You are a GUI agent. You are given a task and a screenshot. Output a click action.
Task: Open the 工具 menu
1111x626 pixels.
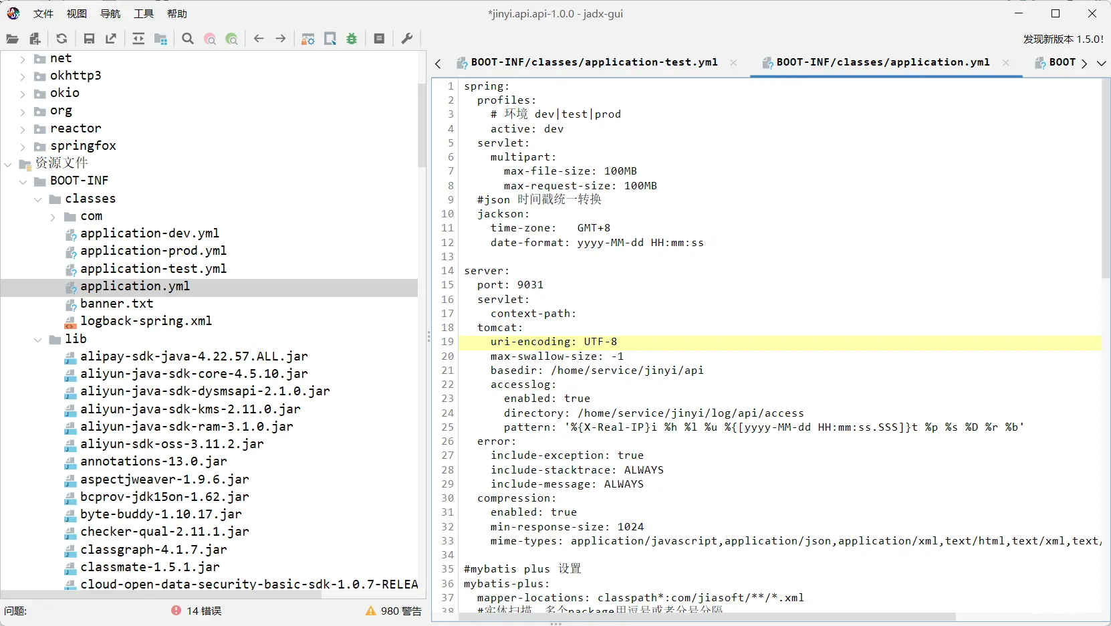pyautogui.click(x=144, y=13)
